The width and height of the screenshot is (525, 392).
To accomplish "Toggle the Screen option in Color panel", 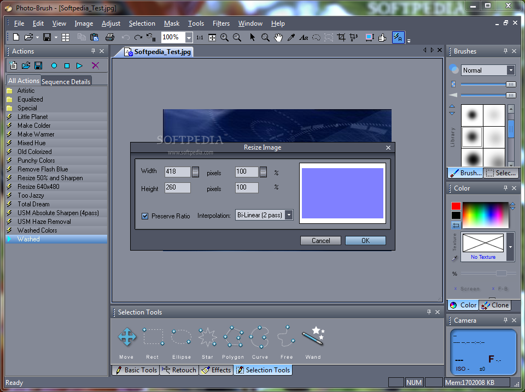I will tap(466, 289).
